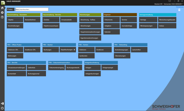Open the home icon in the sidebar
The image size is (184, 111).
coord(2,8)
